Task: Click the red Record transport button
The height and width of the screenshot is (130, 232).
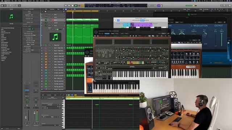Action: [x=79, y=6]
